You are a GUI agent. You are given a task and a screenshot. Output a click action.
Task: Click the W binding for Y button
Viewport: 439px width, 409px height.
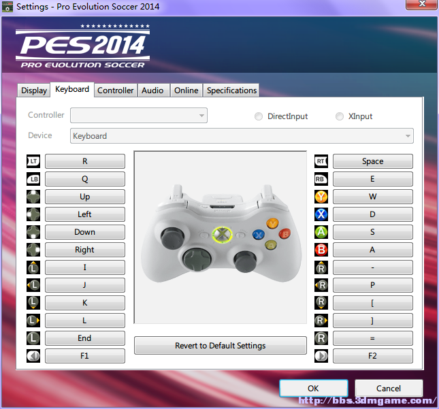pyautogui.click(x=373, y=197)
